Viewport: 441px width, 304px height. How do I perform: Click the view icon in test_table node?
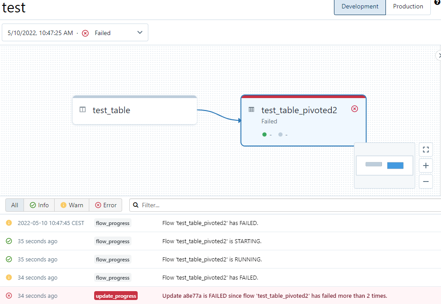[83, 110]
